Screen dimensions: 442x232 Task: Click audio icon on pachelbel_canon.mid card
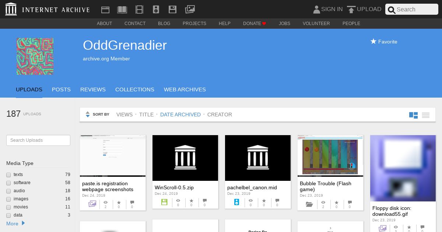pos(237,202)
